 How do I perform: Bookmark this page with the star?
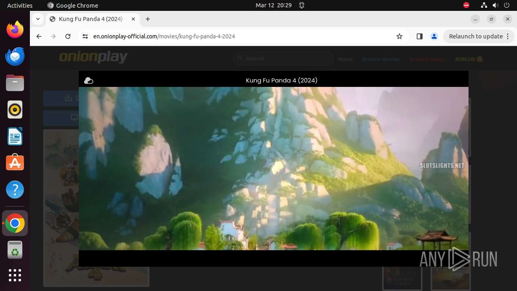click(x=399, y=36)
